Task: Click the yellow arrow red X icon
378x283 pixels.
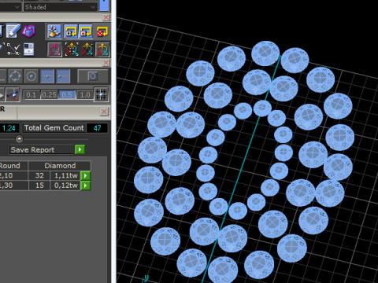Action: point(102,31)
